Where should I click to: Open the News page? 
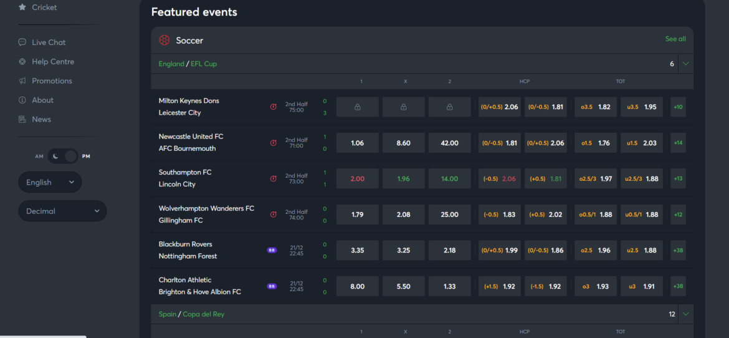(41, 120)
